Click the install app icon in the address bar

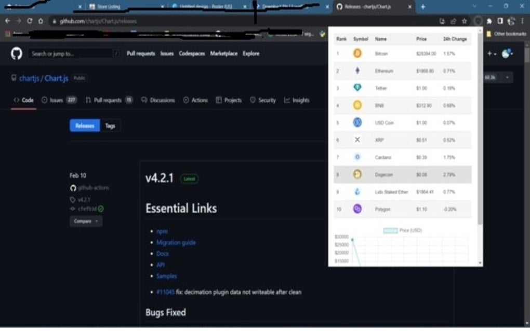[x=442, y=21]
